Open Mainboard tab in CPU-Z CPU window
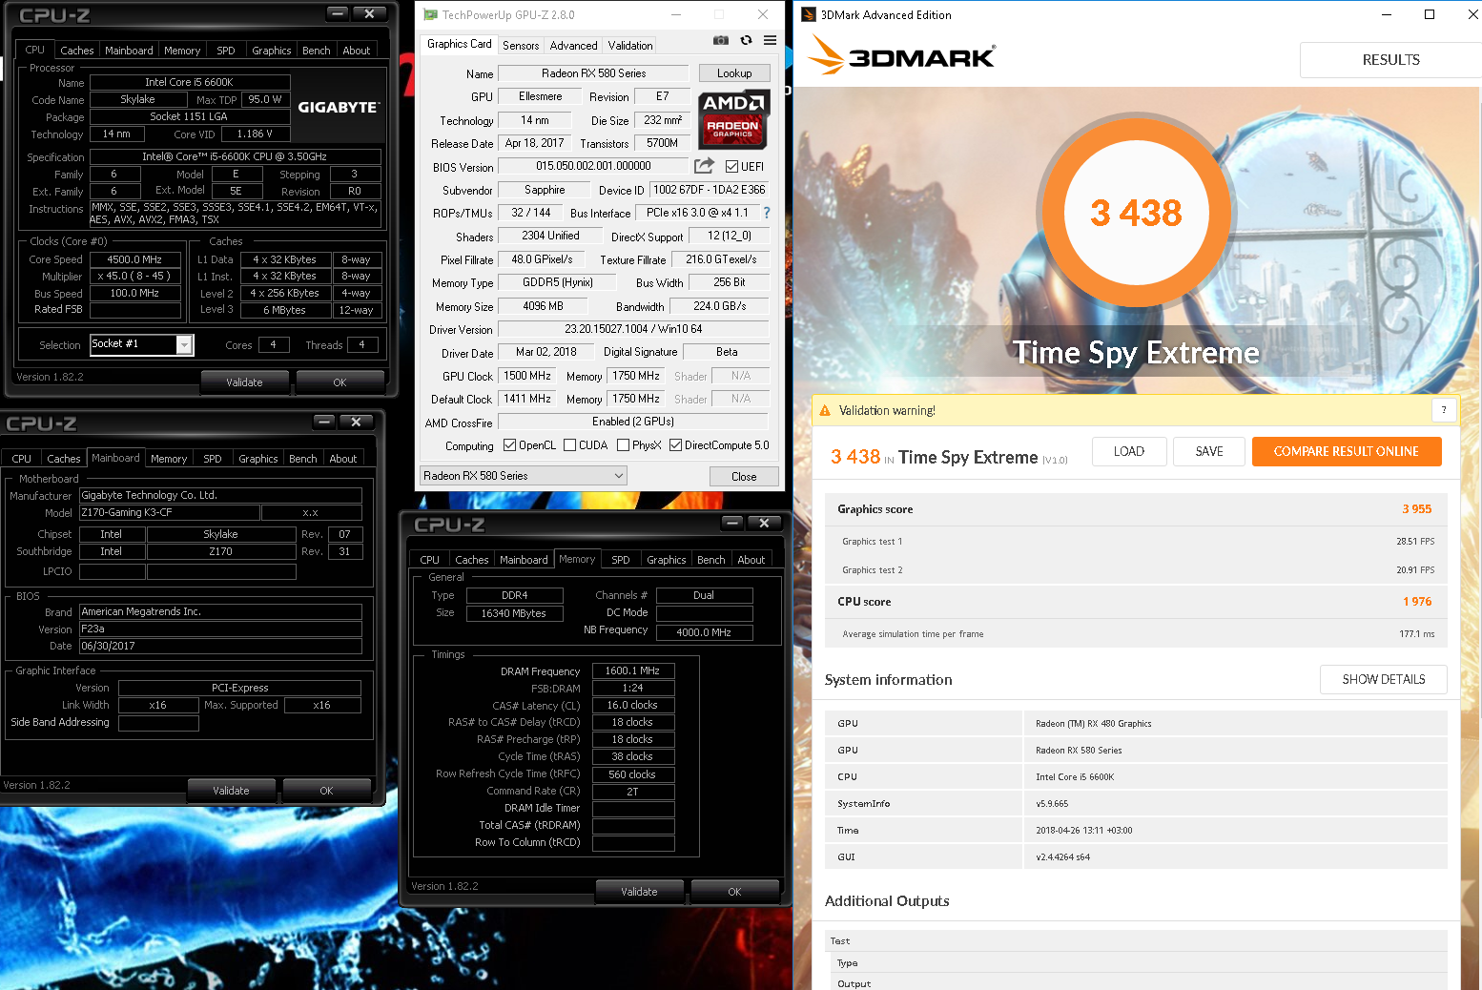 [129, 51]
